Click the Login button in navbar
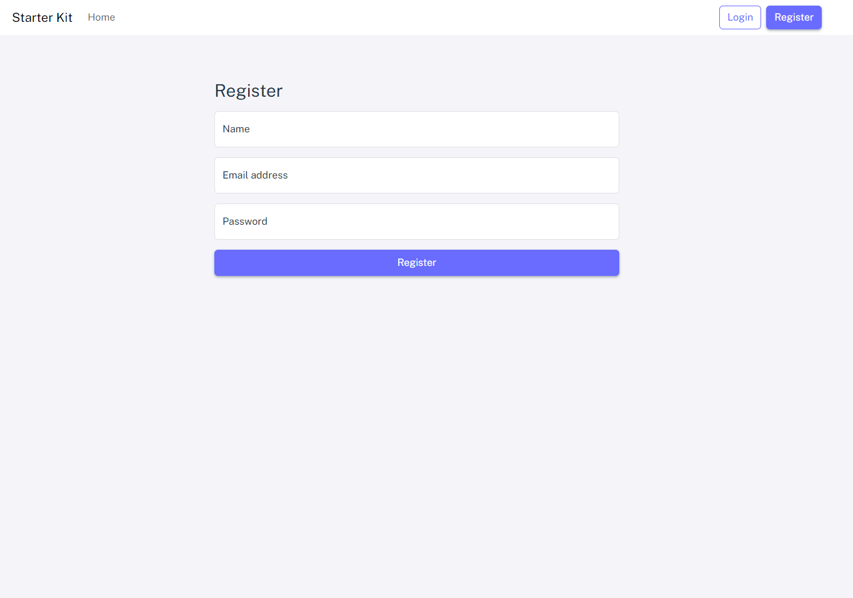Image resolution: width=853 pixels, height=598 pixels. [740, 17]
